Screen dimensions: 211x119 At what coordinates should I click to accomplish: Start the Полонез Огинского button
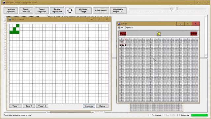coord(26,11)
